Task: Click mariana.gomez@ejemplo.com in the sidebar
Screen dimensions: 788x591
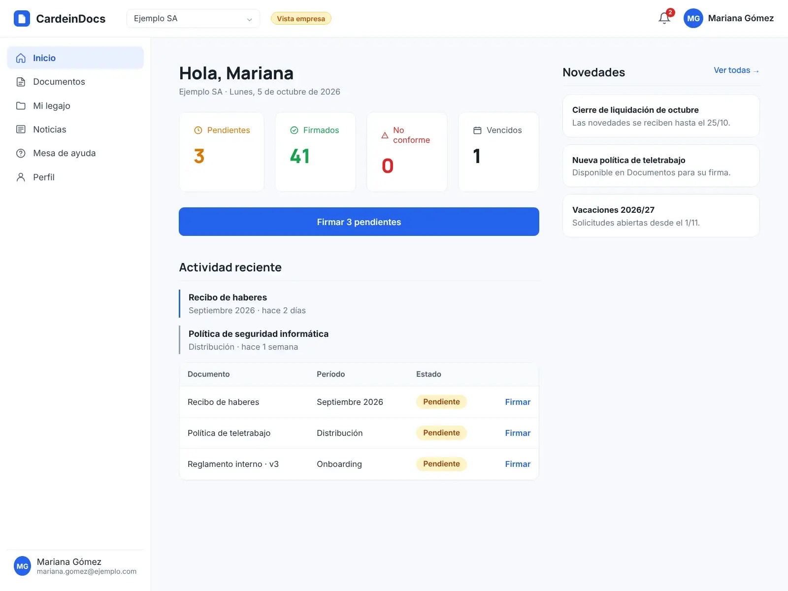Action: (87, 572)
